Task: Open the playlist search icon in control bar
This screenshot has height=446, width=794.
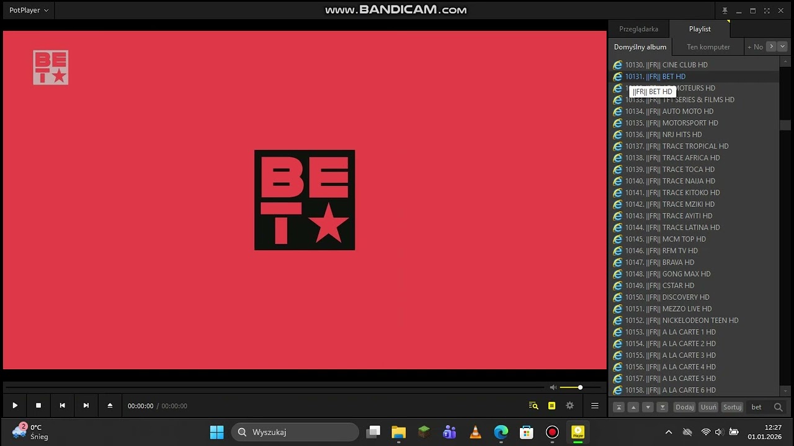Action: [x=533, y=406]
